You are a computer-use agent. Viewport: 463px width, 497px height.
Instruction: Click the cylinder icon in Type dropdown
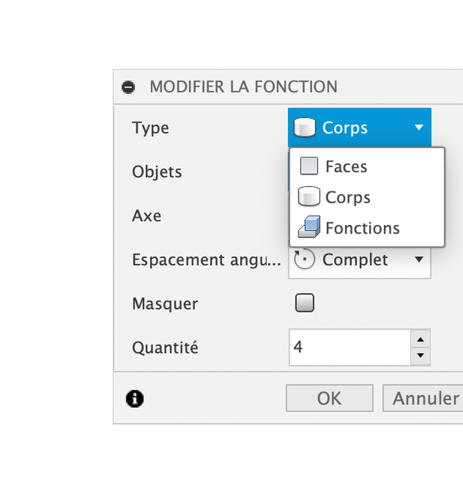point(304,128)
